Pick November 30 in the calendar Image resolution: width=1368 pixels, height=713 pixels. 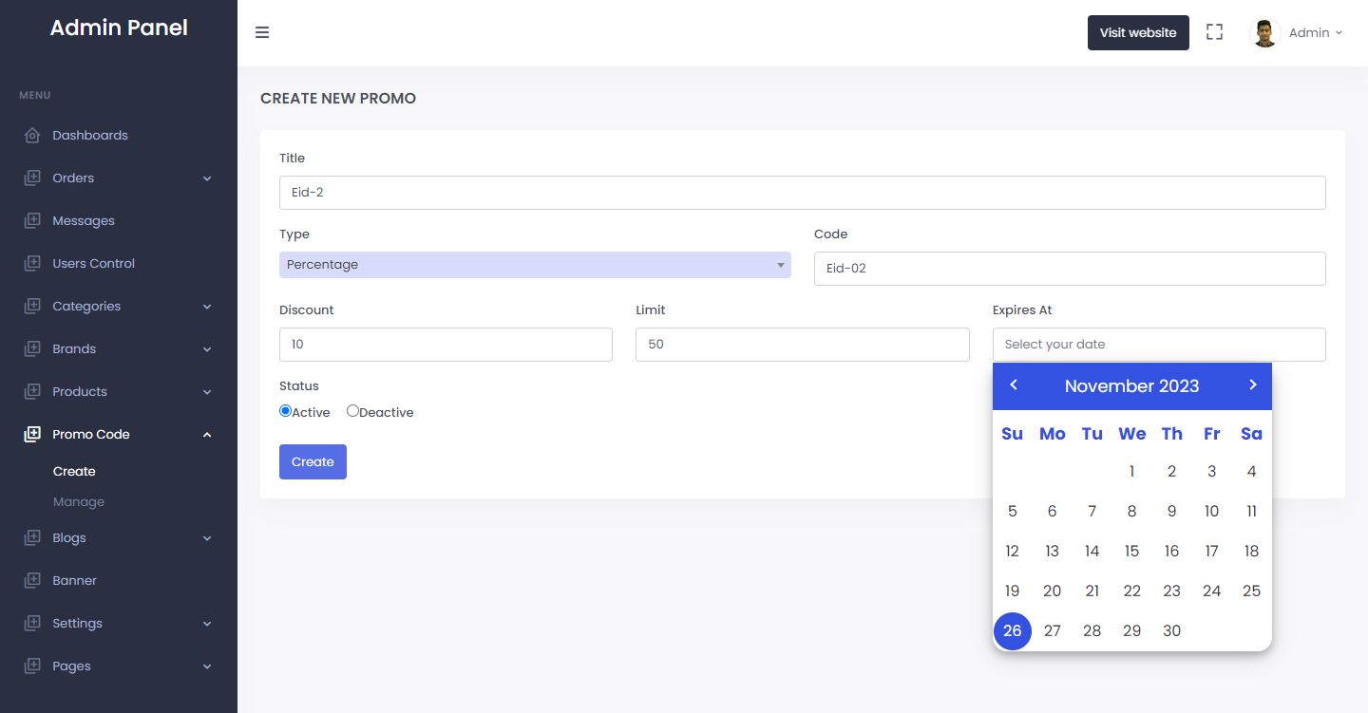1172,631
